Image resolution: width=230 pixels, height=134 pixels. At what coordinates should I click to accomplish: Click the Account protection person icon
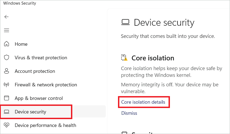tap(7, 71)
